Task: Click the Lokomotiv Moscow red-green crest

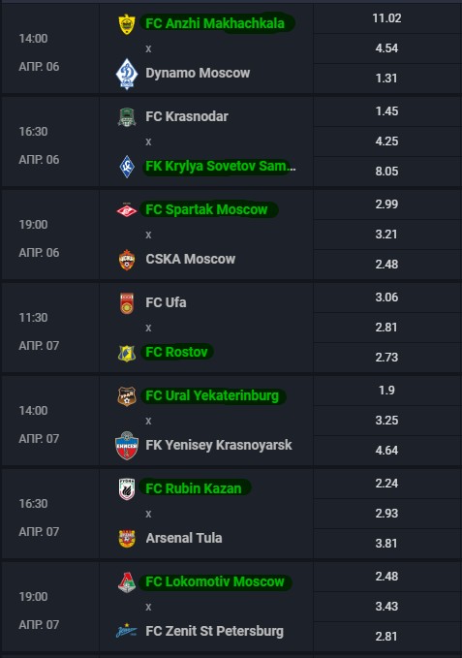Action: coord(127,582)
